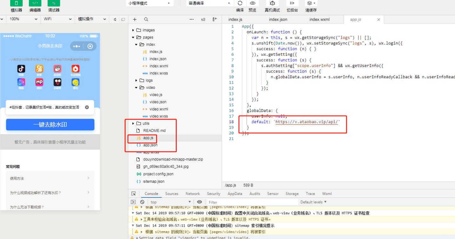Image resolution: width=455 pixels, height=239 pixels.
Task: Open the 普通编译 compile mode dropdown
Action: coord(210,3)
